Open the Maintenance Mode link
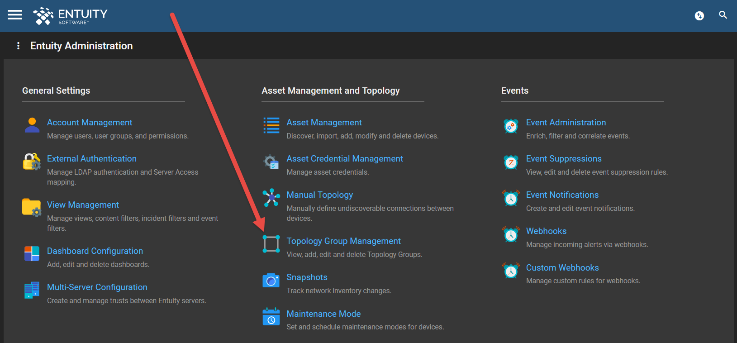 coord(324,314)
